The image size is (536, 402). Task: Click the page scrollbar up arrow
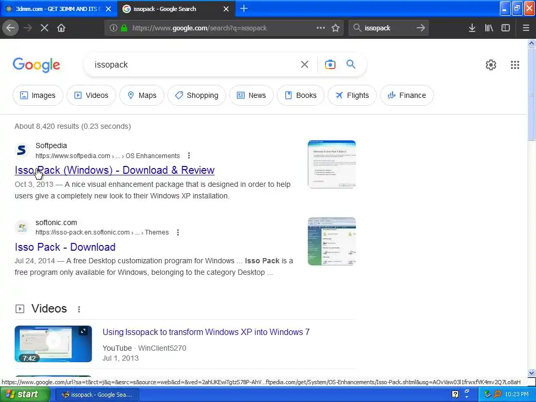(x=532, y=43)
